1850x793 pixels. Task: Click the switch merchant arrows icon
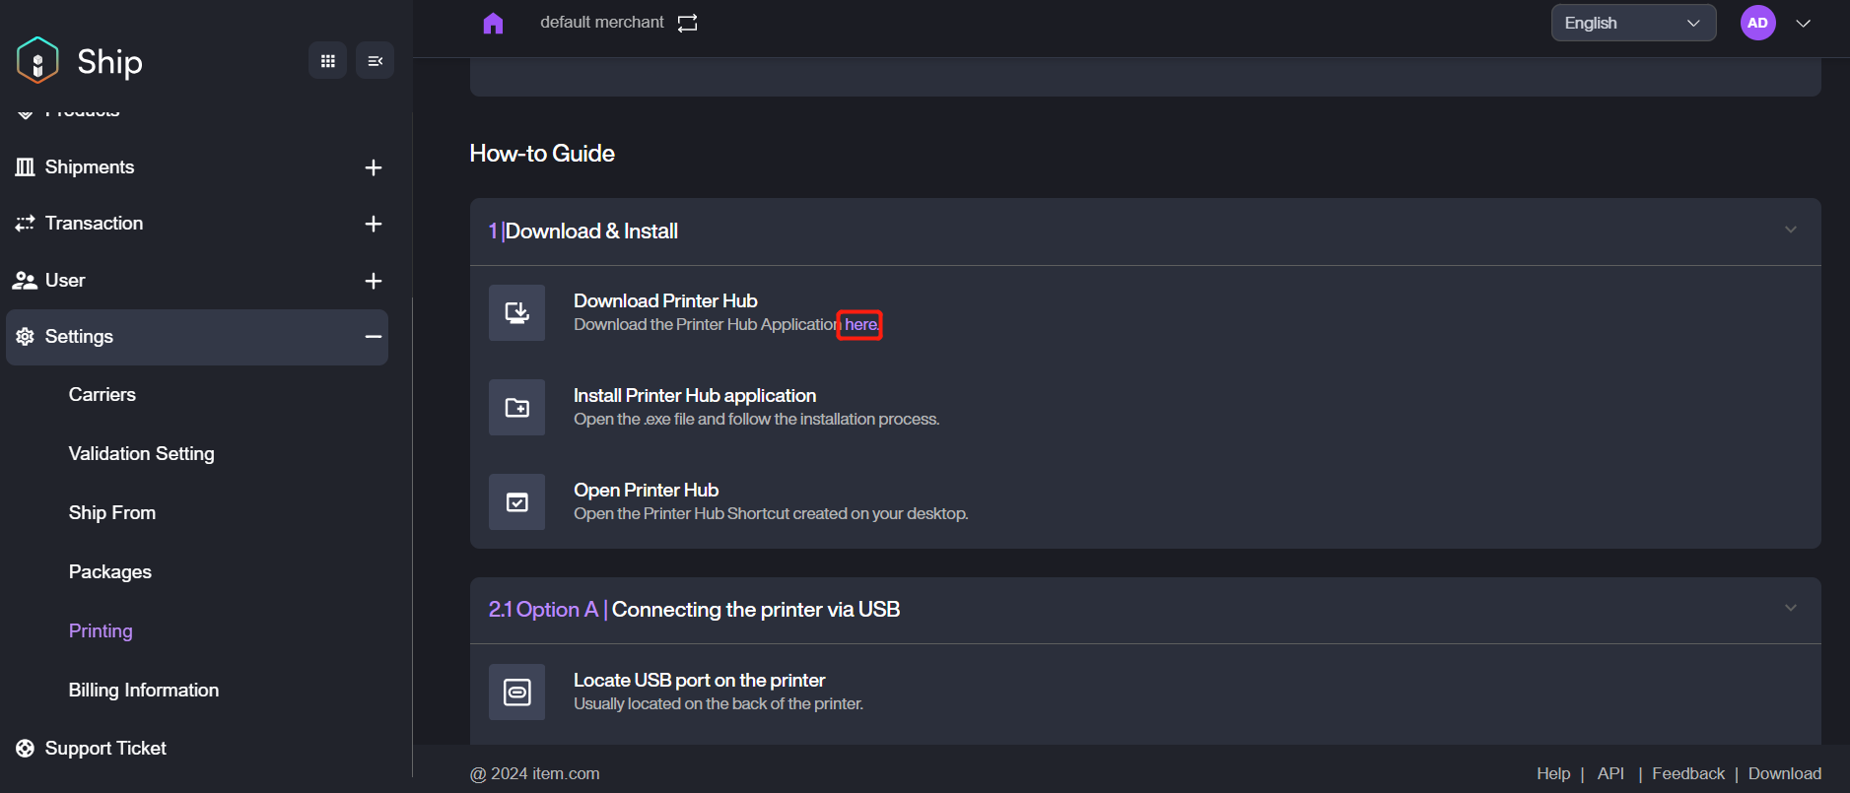tap(687, 23)
